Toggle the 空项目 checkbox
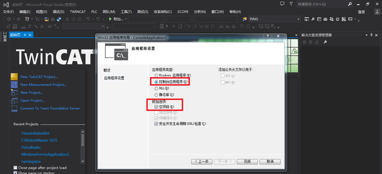382x174 pixels. (156, 107)
